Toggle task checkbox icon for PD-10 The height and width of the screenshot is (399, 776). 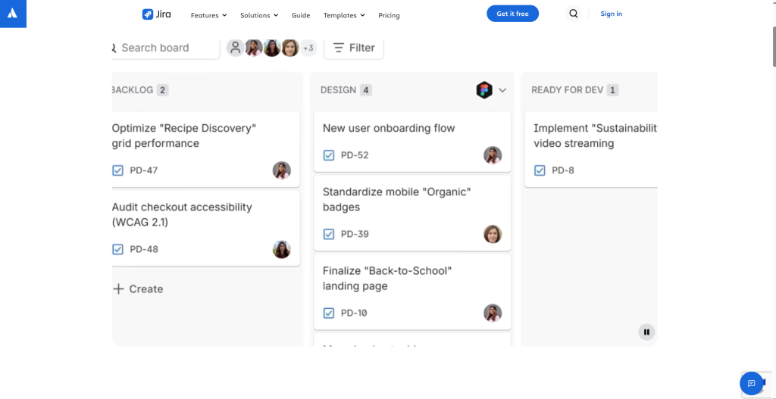click(329, 313)
